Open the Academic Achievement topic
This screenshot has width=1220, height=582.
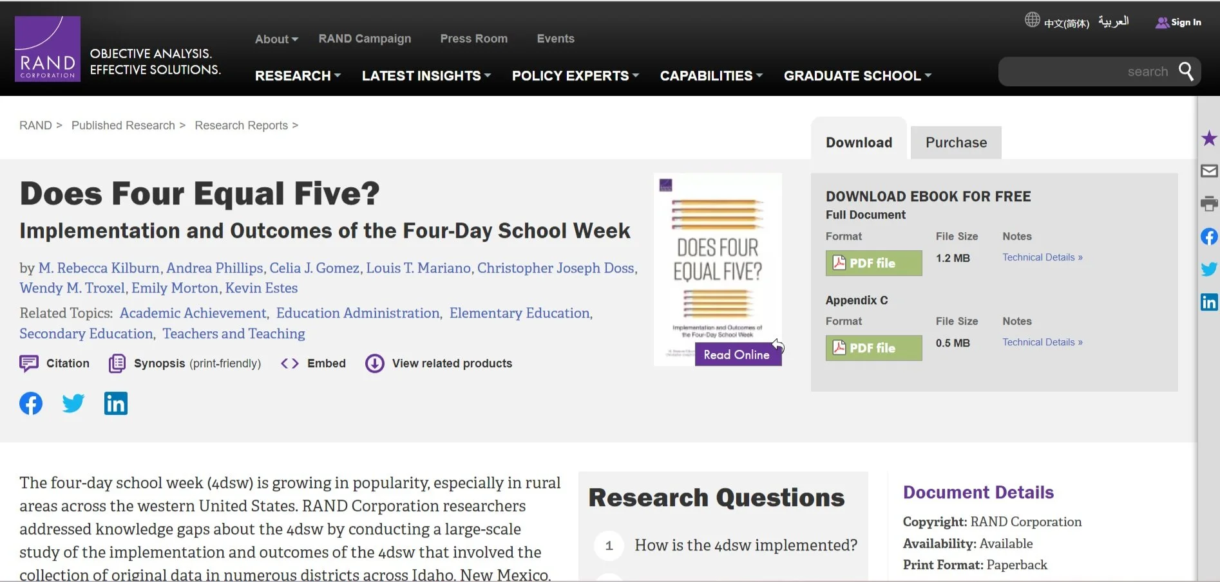[193, 313]
